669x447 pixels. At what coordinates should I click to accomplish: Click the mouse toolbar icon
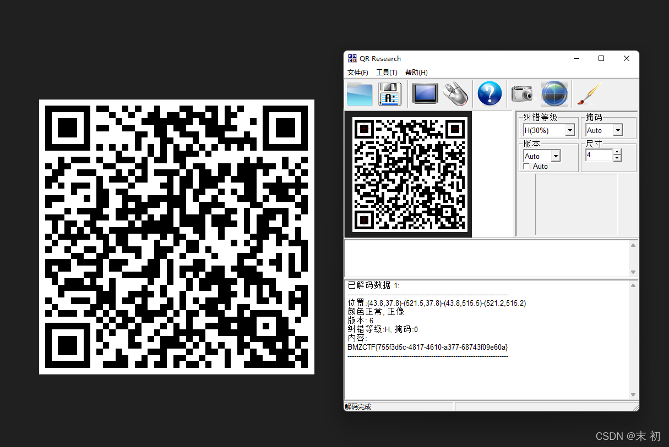coord(456,94)
